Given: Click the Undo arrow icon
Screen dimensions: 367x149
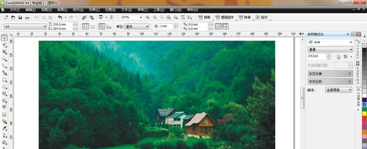Looking at the screenshot, I should click(60, 17).
